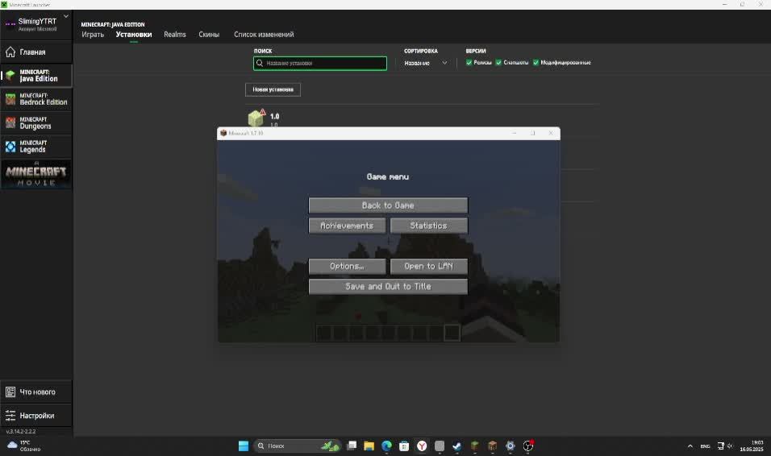Click the Minecraft 1.7.10 window icon
This screenshot has height=456, width=771.
pos(223,133)
